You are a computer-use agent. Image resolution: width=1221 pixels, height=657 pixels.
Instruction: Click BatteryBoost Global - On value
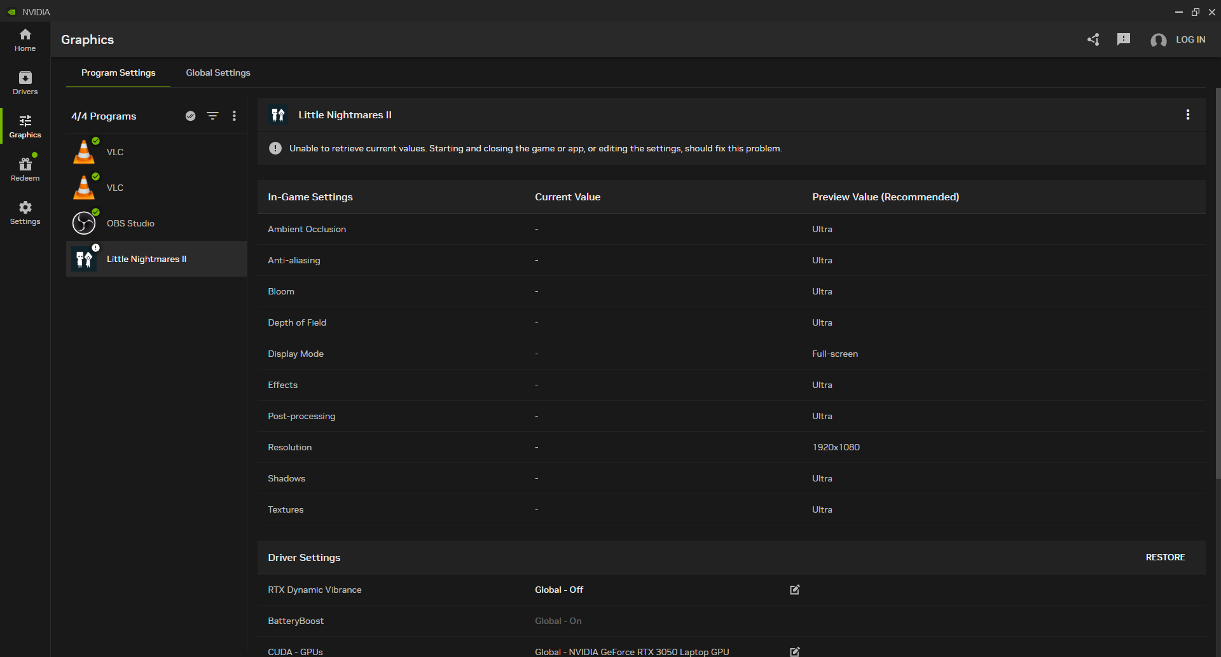(x=558, y=621)
